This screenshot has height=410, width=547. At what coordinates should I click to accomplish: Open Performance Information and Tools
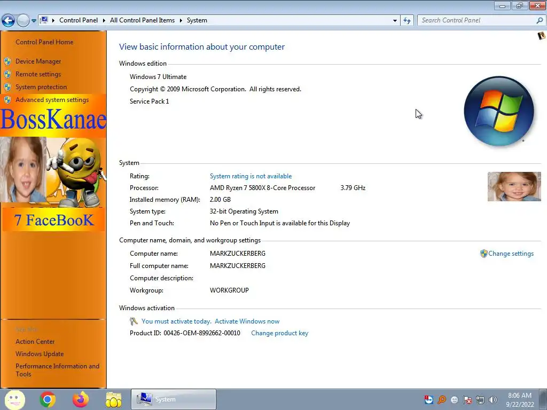tap(57, 370)
